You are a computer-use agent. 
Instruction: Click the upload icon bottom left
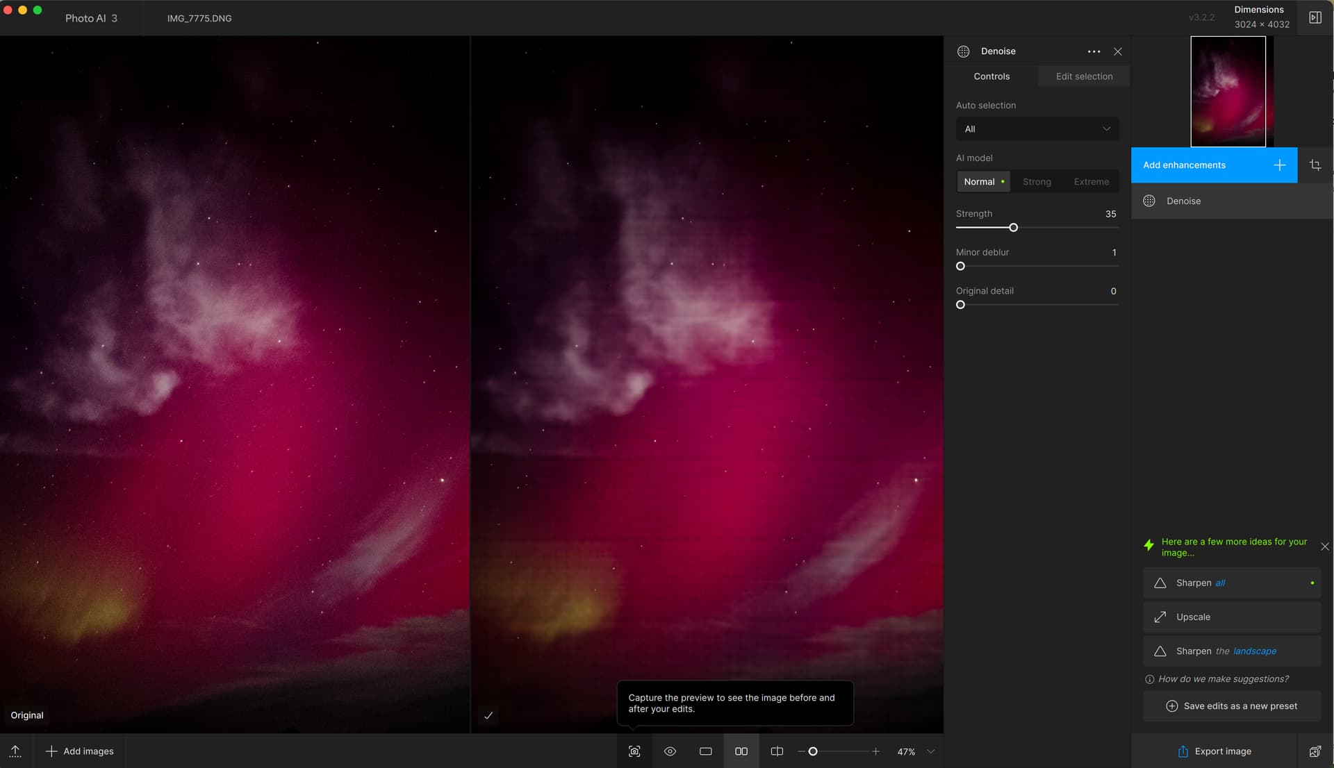tap(15, 751)
